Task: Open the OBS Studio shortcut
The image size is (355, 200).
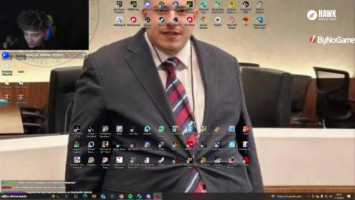Action: pos(176,22)
